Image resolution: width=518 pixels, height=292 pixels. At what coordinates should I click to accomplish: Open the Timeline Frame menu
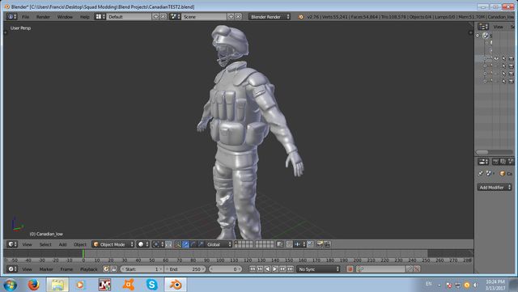(66, 269)
